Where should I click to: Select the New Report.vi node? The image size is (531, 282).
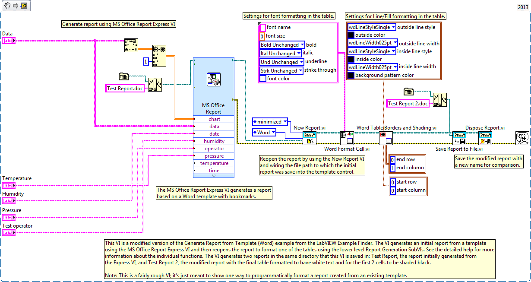310,138
